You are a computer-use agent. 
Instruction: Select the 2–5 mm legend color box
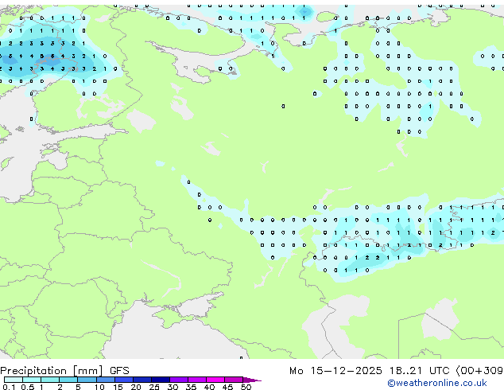(x=68, y=380)
